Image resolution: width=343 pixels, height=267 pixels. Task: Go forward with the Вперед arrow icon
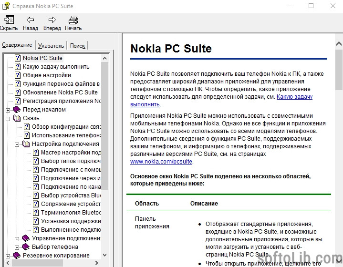click(x=52, y=20)
